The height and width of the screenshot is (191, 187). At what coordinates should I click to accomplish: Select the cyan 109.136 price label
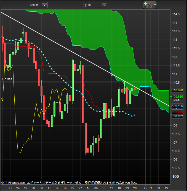point(177,106)
